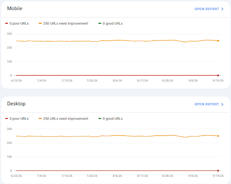Click the 7/4/26 date label on the Desktop chart
This screenshot has height=184, width=231.
pos(42,176)
